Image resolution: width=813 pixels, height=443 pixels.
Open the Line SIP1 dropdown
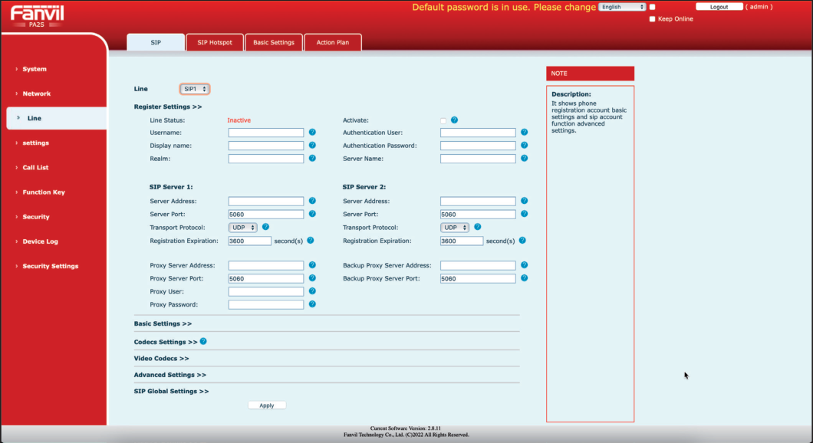(x=195, y=89)
